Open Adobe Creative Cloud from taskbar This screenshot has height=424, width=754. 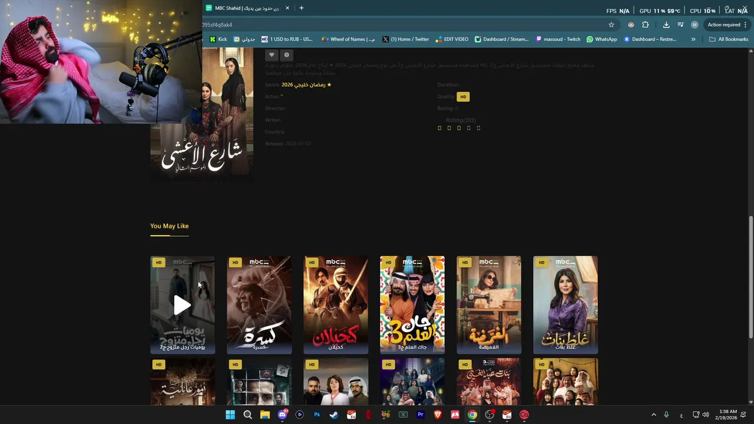(524, 415)
